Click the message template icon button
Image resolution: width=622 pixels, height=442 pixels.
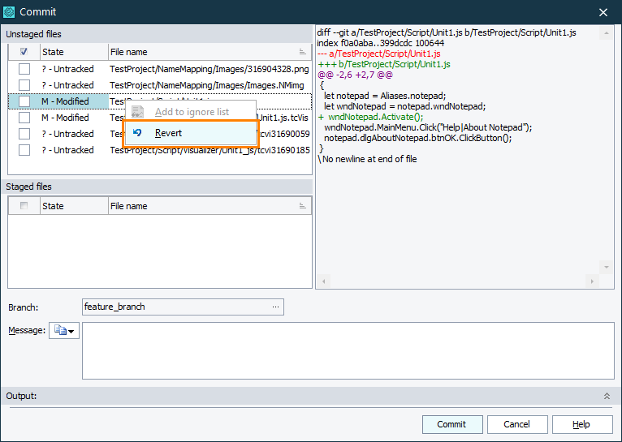59,331
